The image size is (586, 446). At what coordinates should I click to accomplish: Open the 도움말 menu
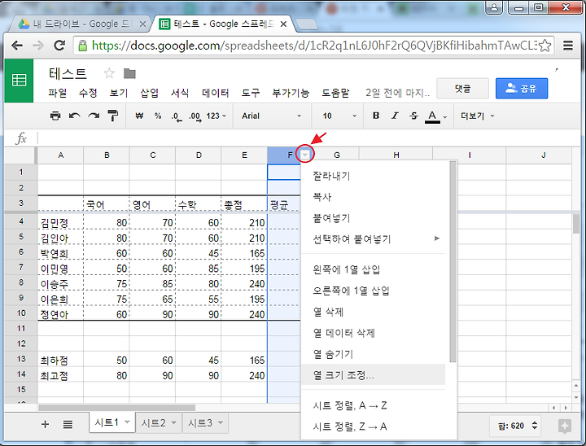point(335,93)
